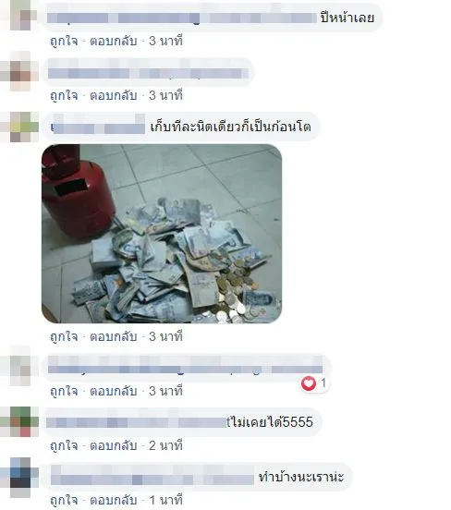
Task: Like the money photo comment
Action: click(64, 336)
